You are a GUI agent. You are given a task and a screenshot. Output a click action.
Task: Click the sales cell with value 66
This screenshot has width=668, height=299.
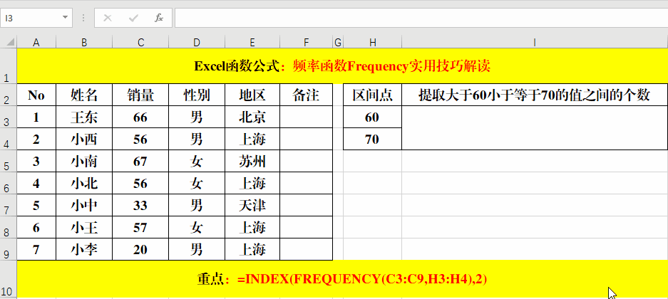(x=140, y=117)
